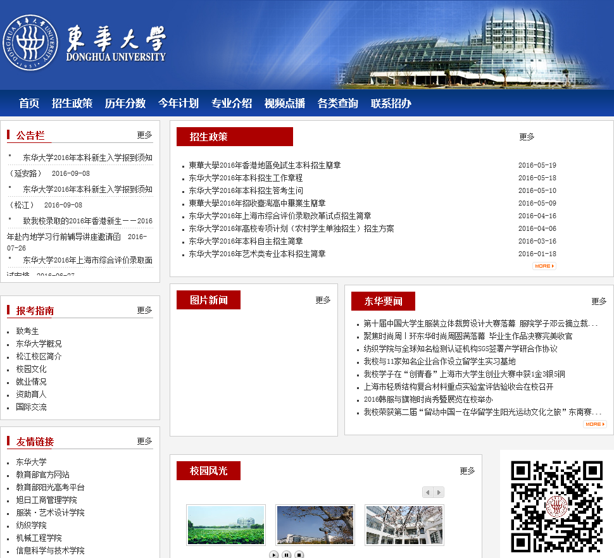
Task: Open 国际交流 link
Action: (31, 407)
